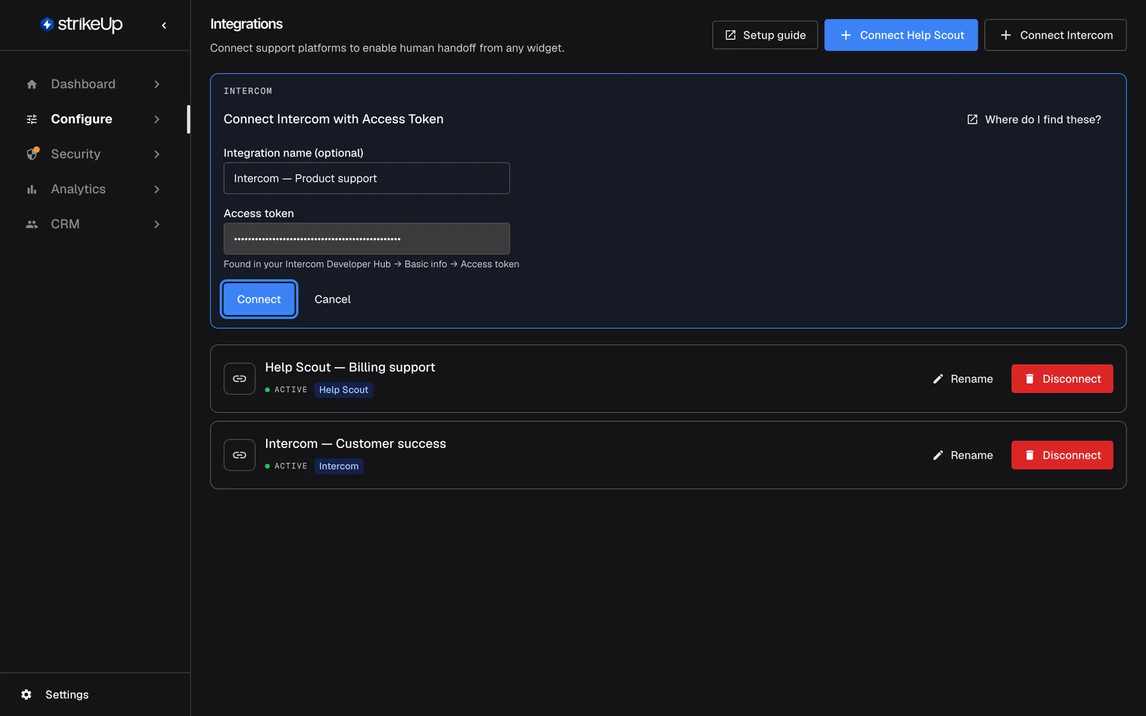This screenshot has width=1146, height=716.
Task: Click the Help Scout tag badge
Action: click(344, 390)
